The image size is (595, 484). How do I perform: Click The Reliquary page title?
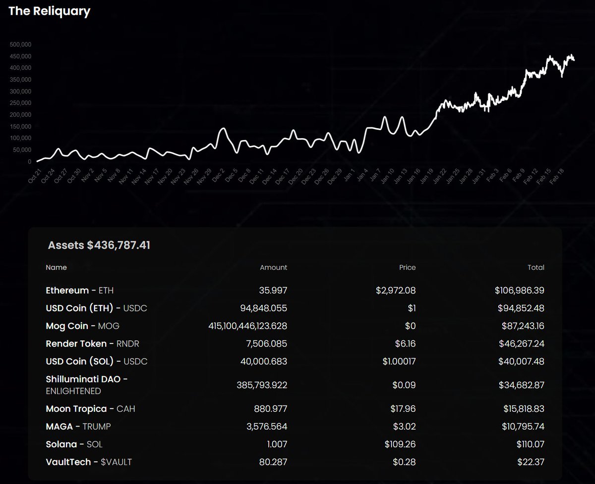[50, 11]
